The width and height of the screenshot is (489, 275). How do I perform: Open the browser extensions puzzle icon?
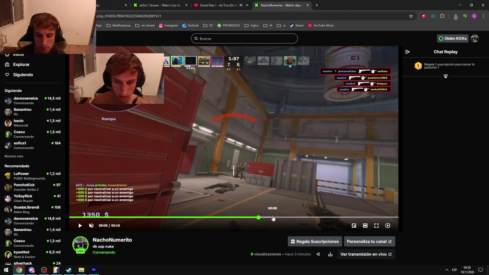442,16
